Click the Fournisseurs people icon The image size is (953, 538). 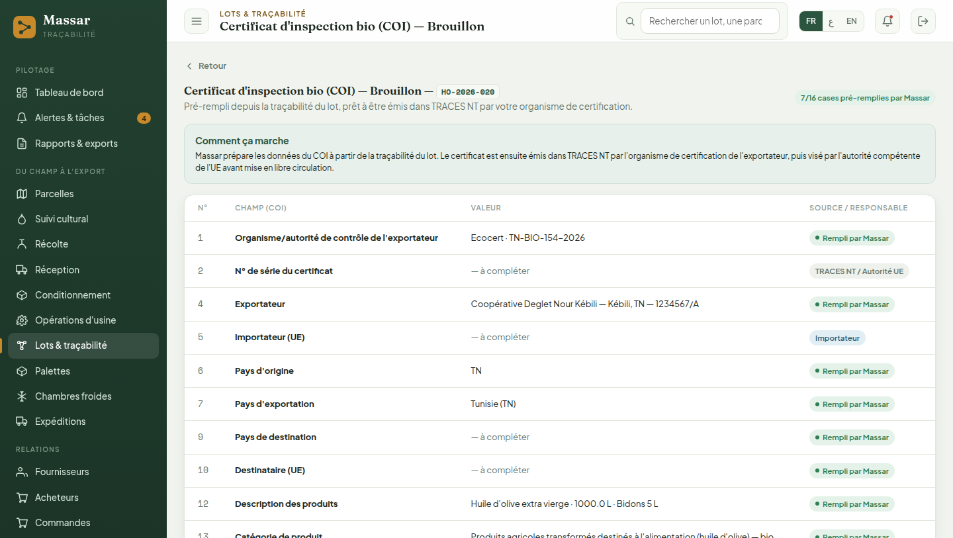(22, 472)
